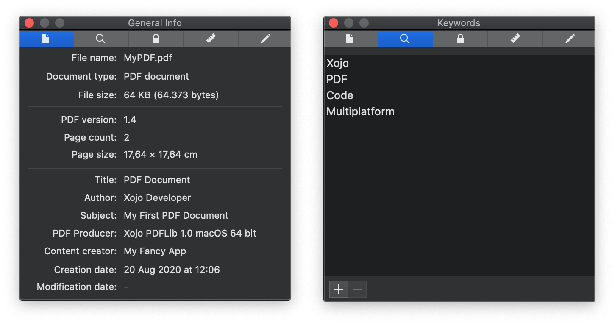This screenshot has height=323, width=612.
Task: Click the author Xojo Developer
Action: pyautogui.click(x=157, y=198)
